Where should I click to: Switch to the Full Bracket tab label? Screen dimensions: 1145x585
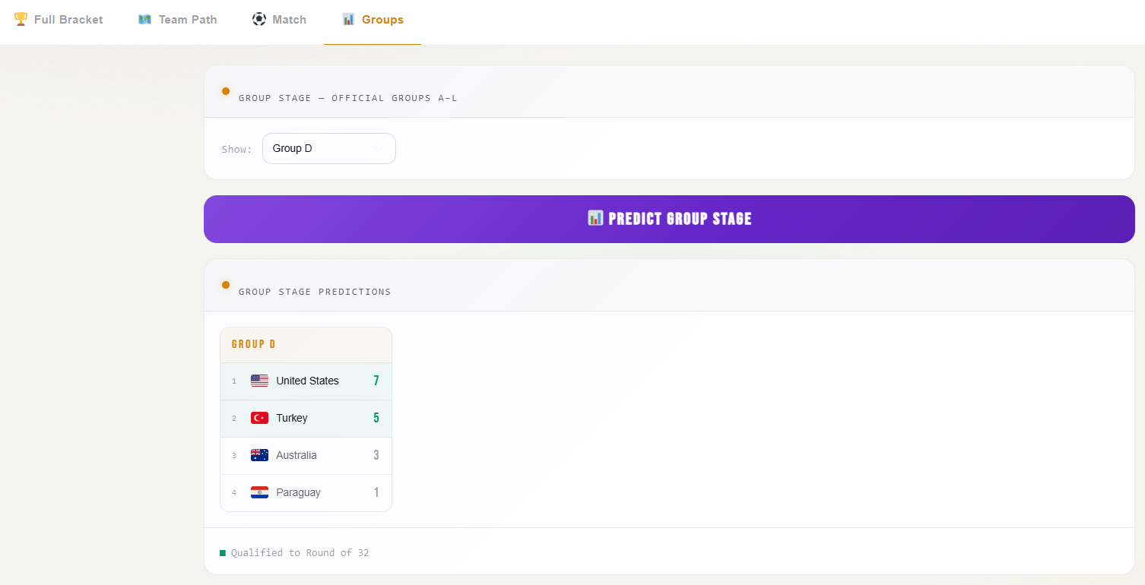coord(68,20)
